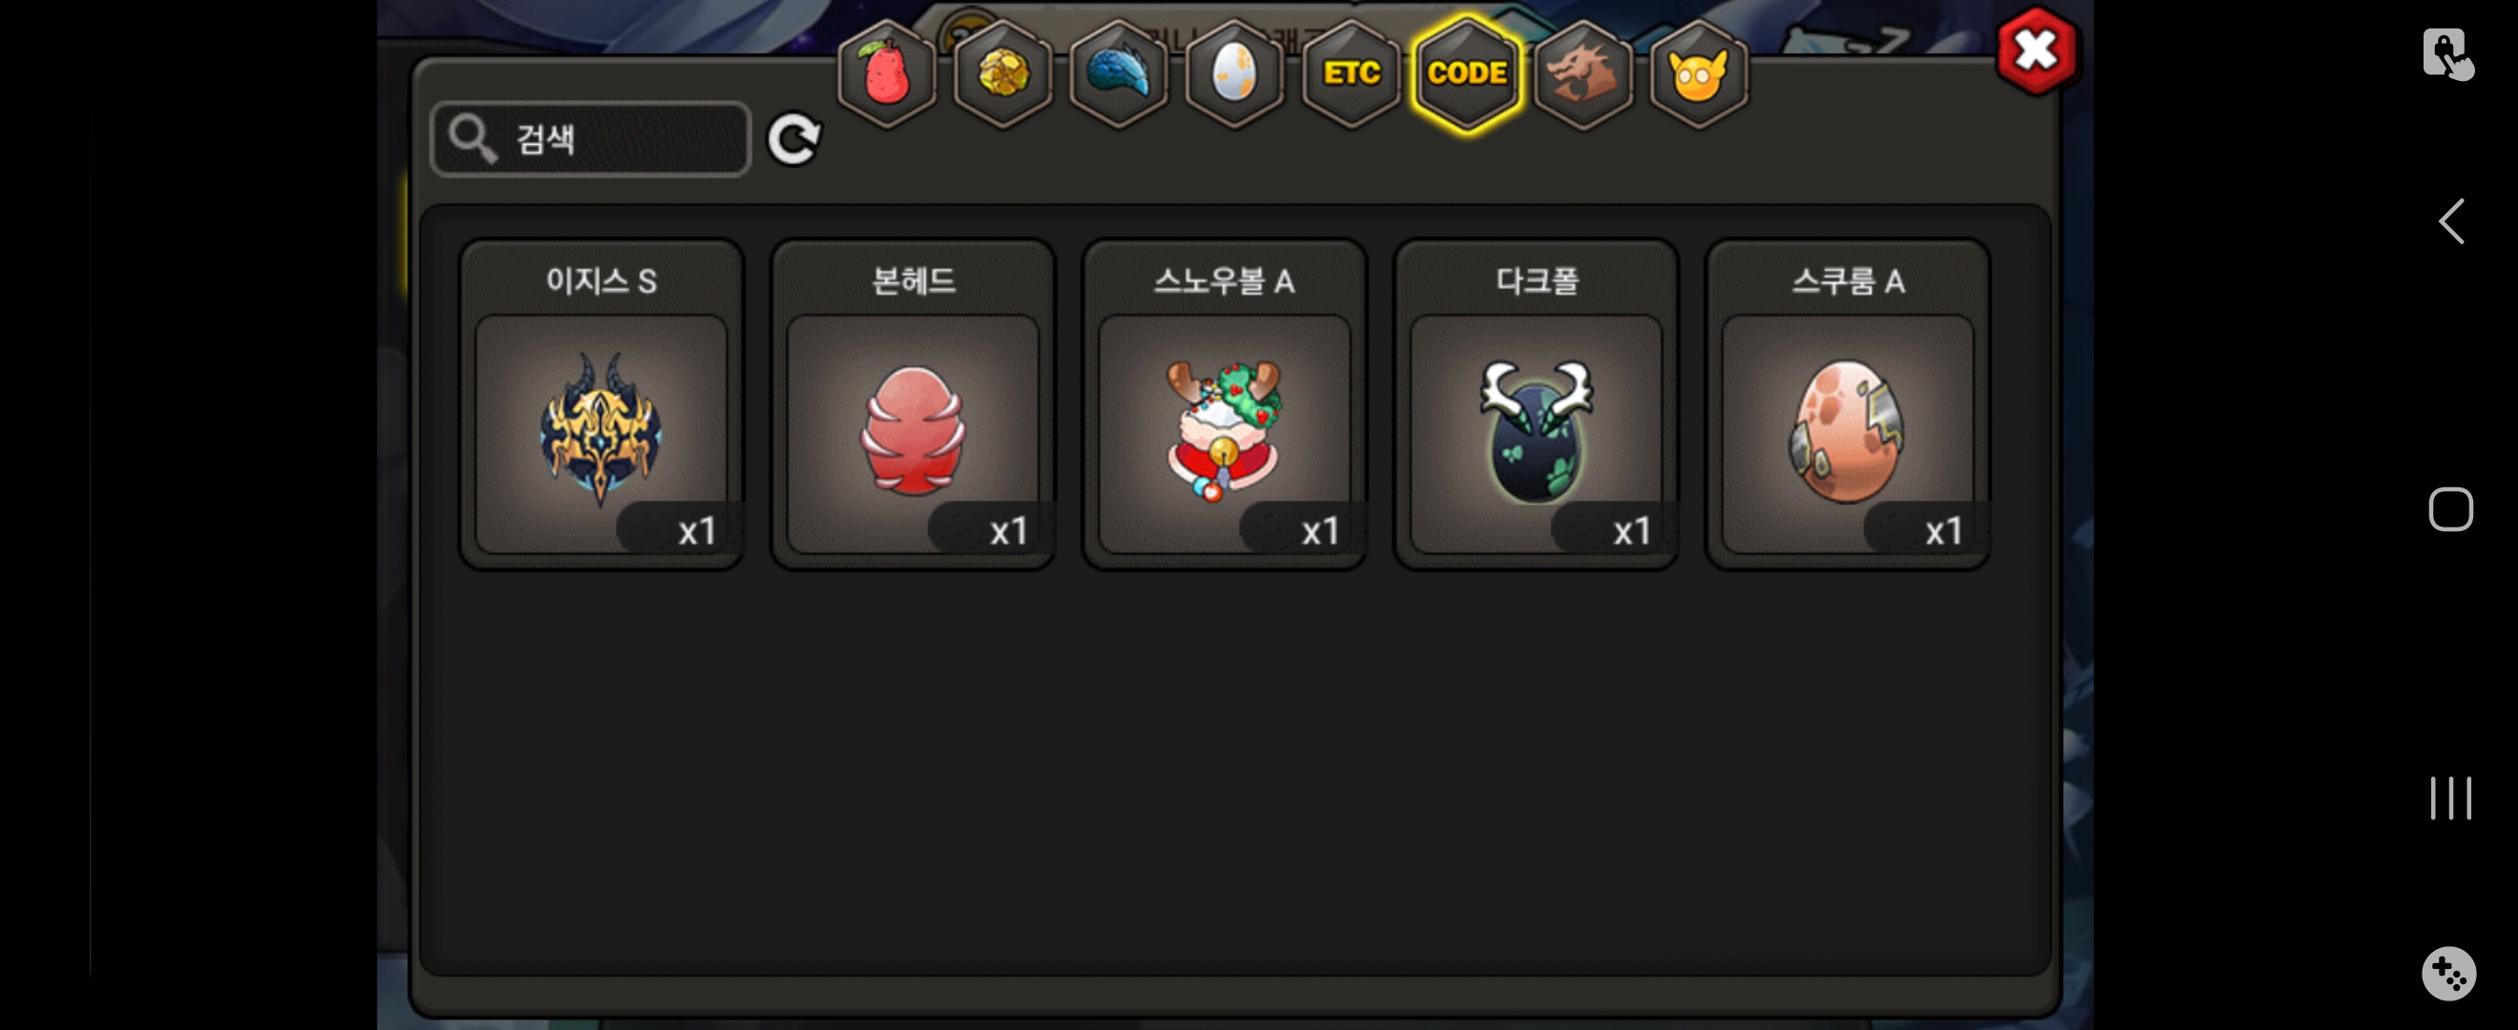This screenshot has width=2518, height=1030.
Task: Tap the touch lock icon
Action: click(x=2447, y=52)
